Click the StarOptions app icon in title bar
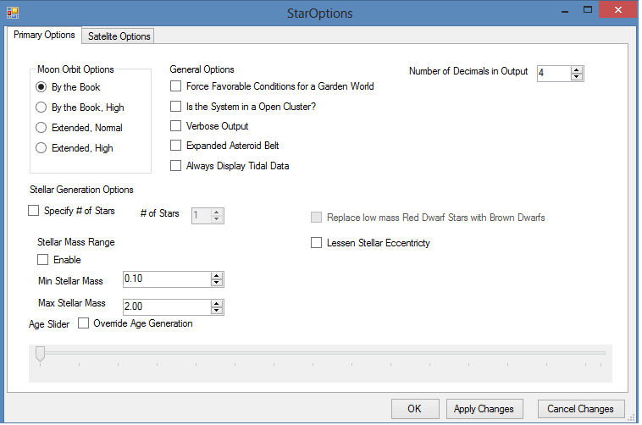642x425 pixels. (12, 14)
